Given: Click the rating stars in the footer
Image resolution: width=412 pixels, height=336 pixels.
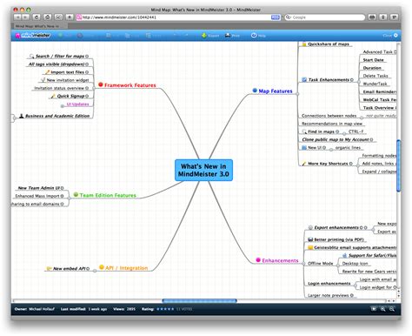Looking at the screenshot, I should 165,309.
